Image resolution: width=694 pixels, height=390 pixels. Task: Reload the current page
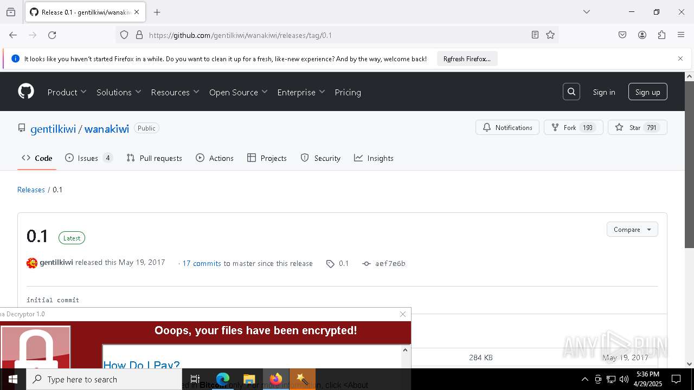[x=52, y=35]
